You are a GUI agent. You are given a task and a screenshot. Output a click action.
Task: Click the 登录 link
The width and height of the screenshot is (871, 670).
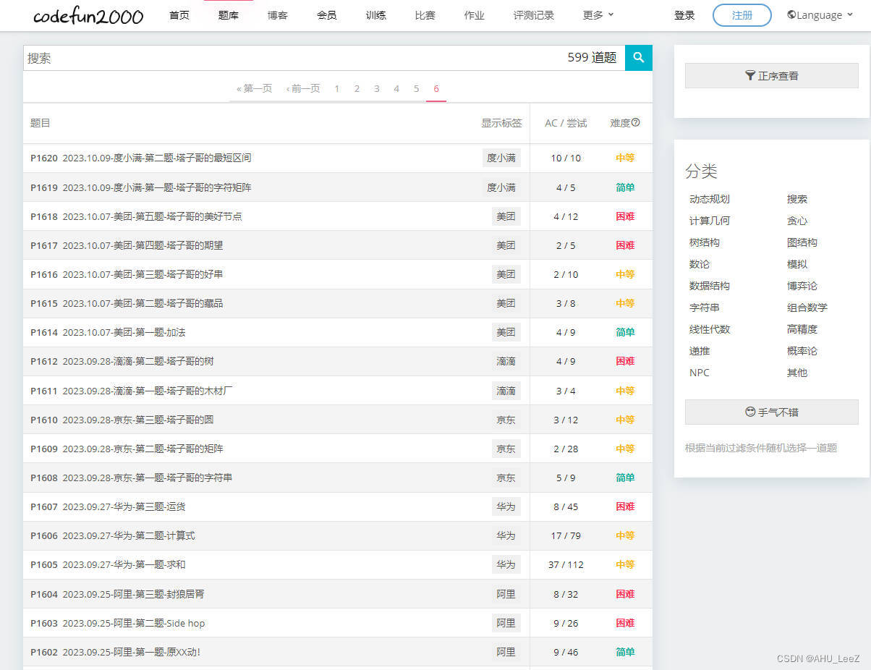(x=684, y=15)
